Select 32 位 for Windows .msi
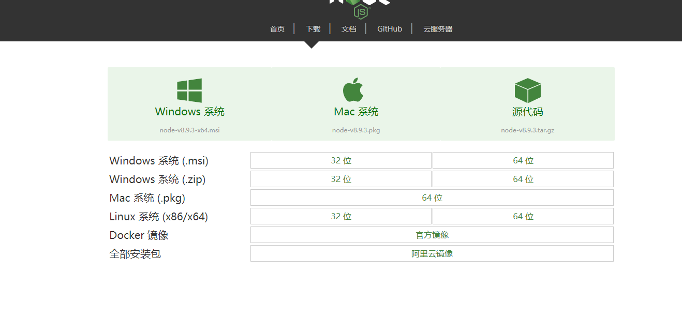The width and height of the screenshot is (682, 333). pos(341,160)
